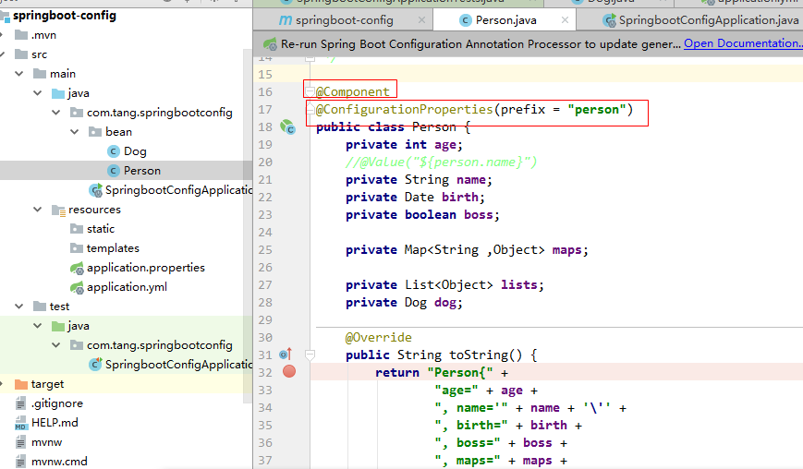
Task: Click the Maven icon on springboot-config tab
Action: point(286,20)
